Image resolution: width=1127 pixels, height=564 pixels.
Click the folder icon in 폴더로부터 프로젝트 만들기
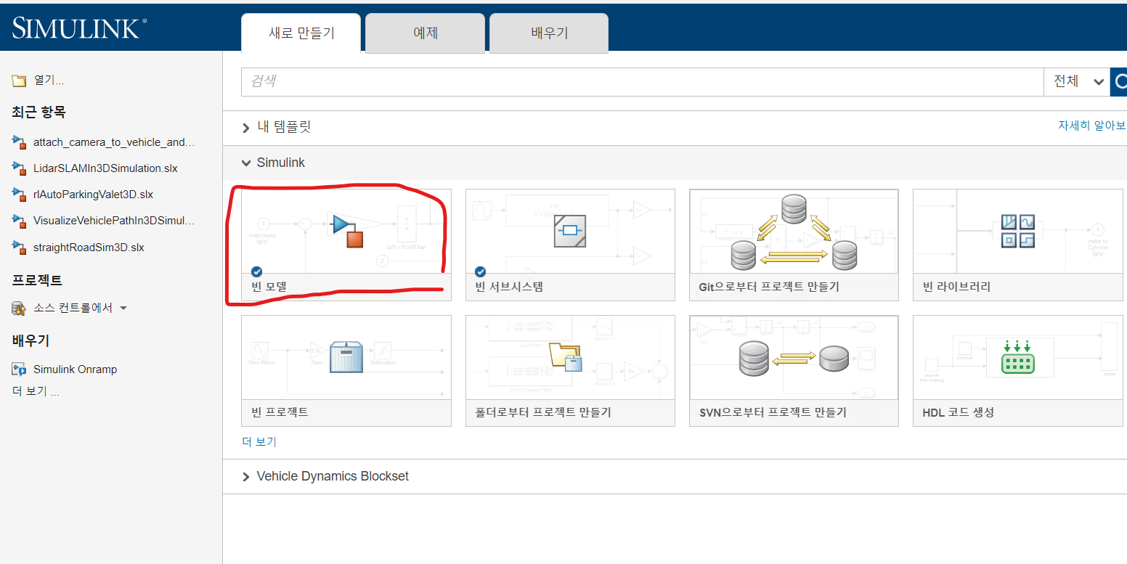(x=567, y=357)
